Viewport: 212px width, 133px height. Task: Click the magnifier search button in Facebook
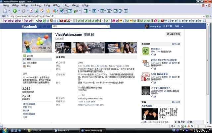[108, 26]
